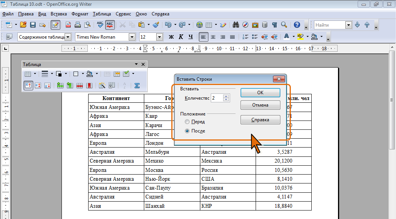Open the paragraph style dropdown
The width and height of the screenshot is (396, 219).
click(68, 37)
